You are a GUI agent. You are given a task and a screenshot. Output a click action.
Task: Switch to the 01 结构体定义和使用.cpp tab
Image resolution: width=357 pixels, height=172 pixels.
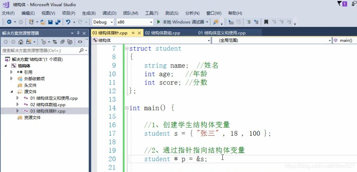[222, 33]
